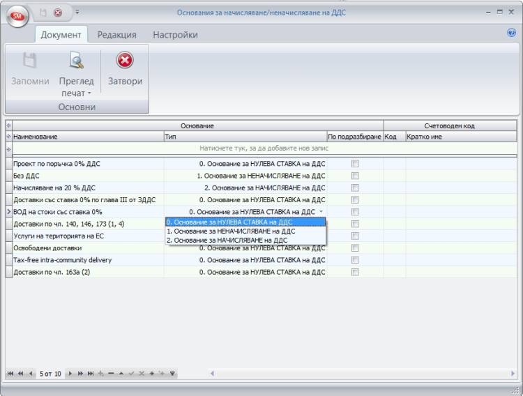Select 'Начисляване на 20 % ДДС' name cell
Viewport: 523px width, 396px height.
[88, 188]
